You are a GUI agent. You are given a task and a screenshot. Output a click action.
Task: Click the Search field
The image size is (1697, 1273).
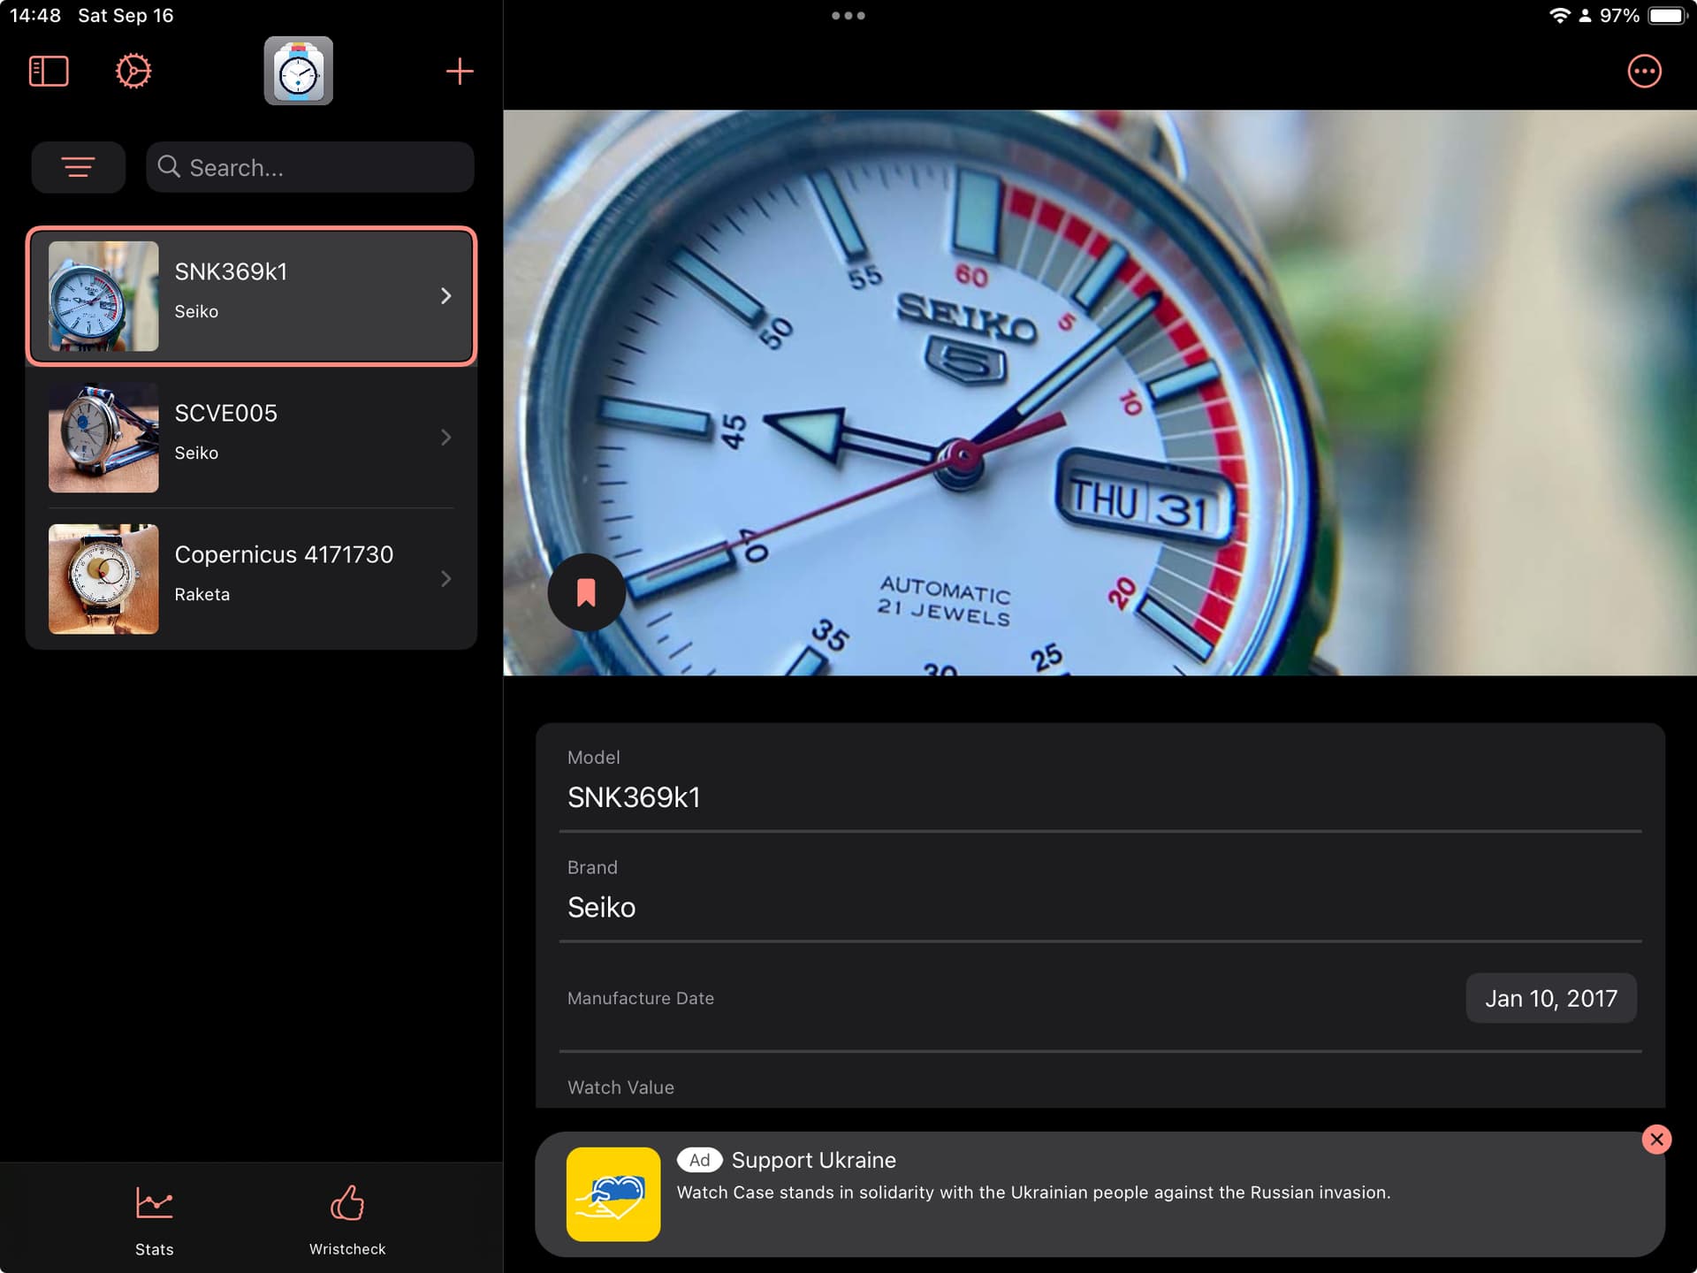(x=310, y=167)
